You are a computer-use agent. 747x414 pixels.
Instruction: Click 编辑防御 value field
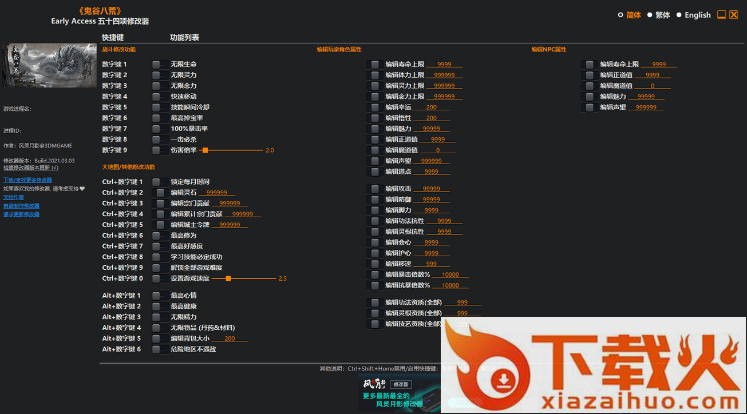[x=432, y=200]
